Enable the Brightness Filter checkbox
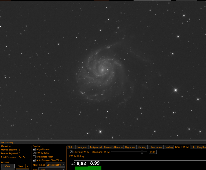206x170 pixels. coord(34,157)
